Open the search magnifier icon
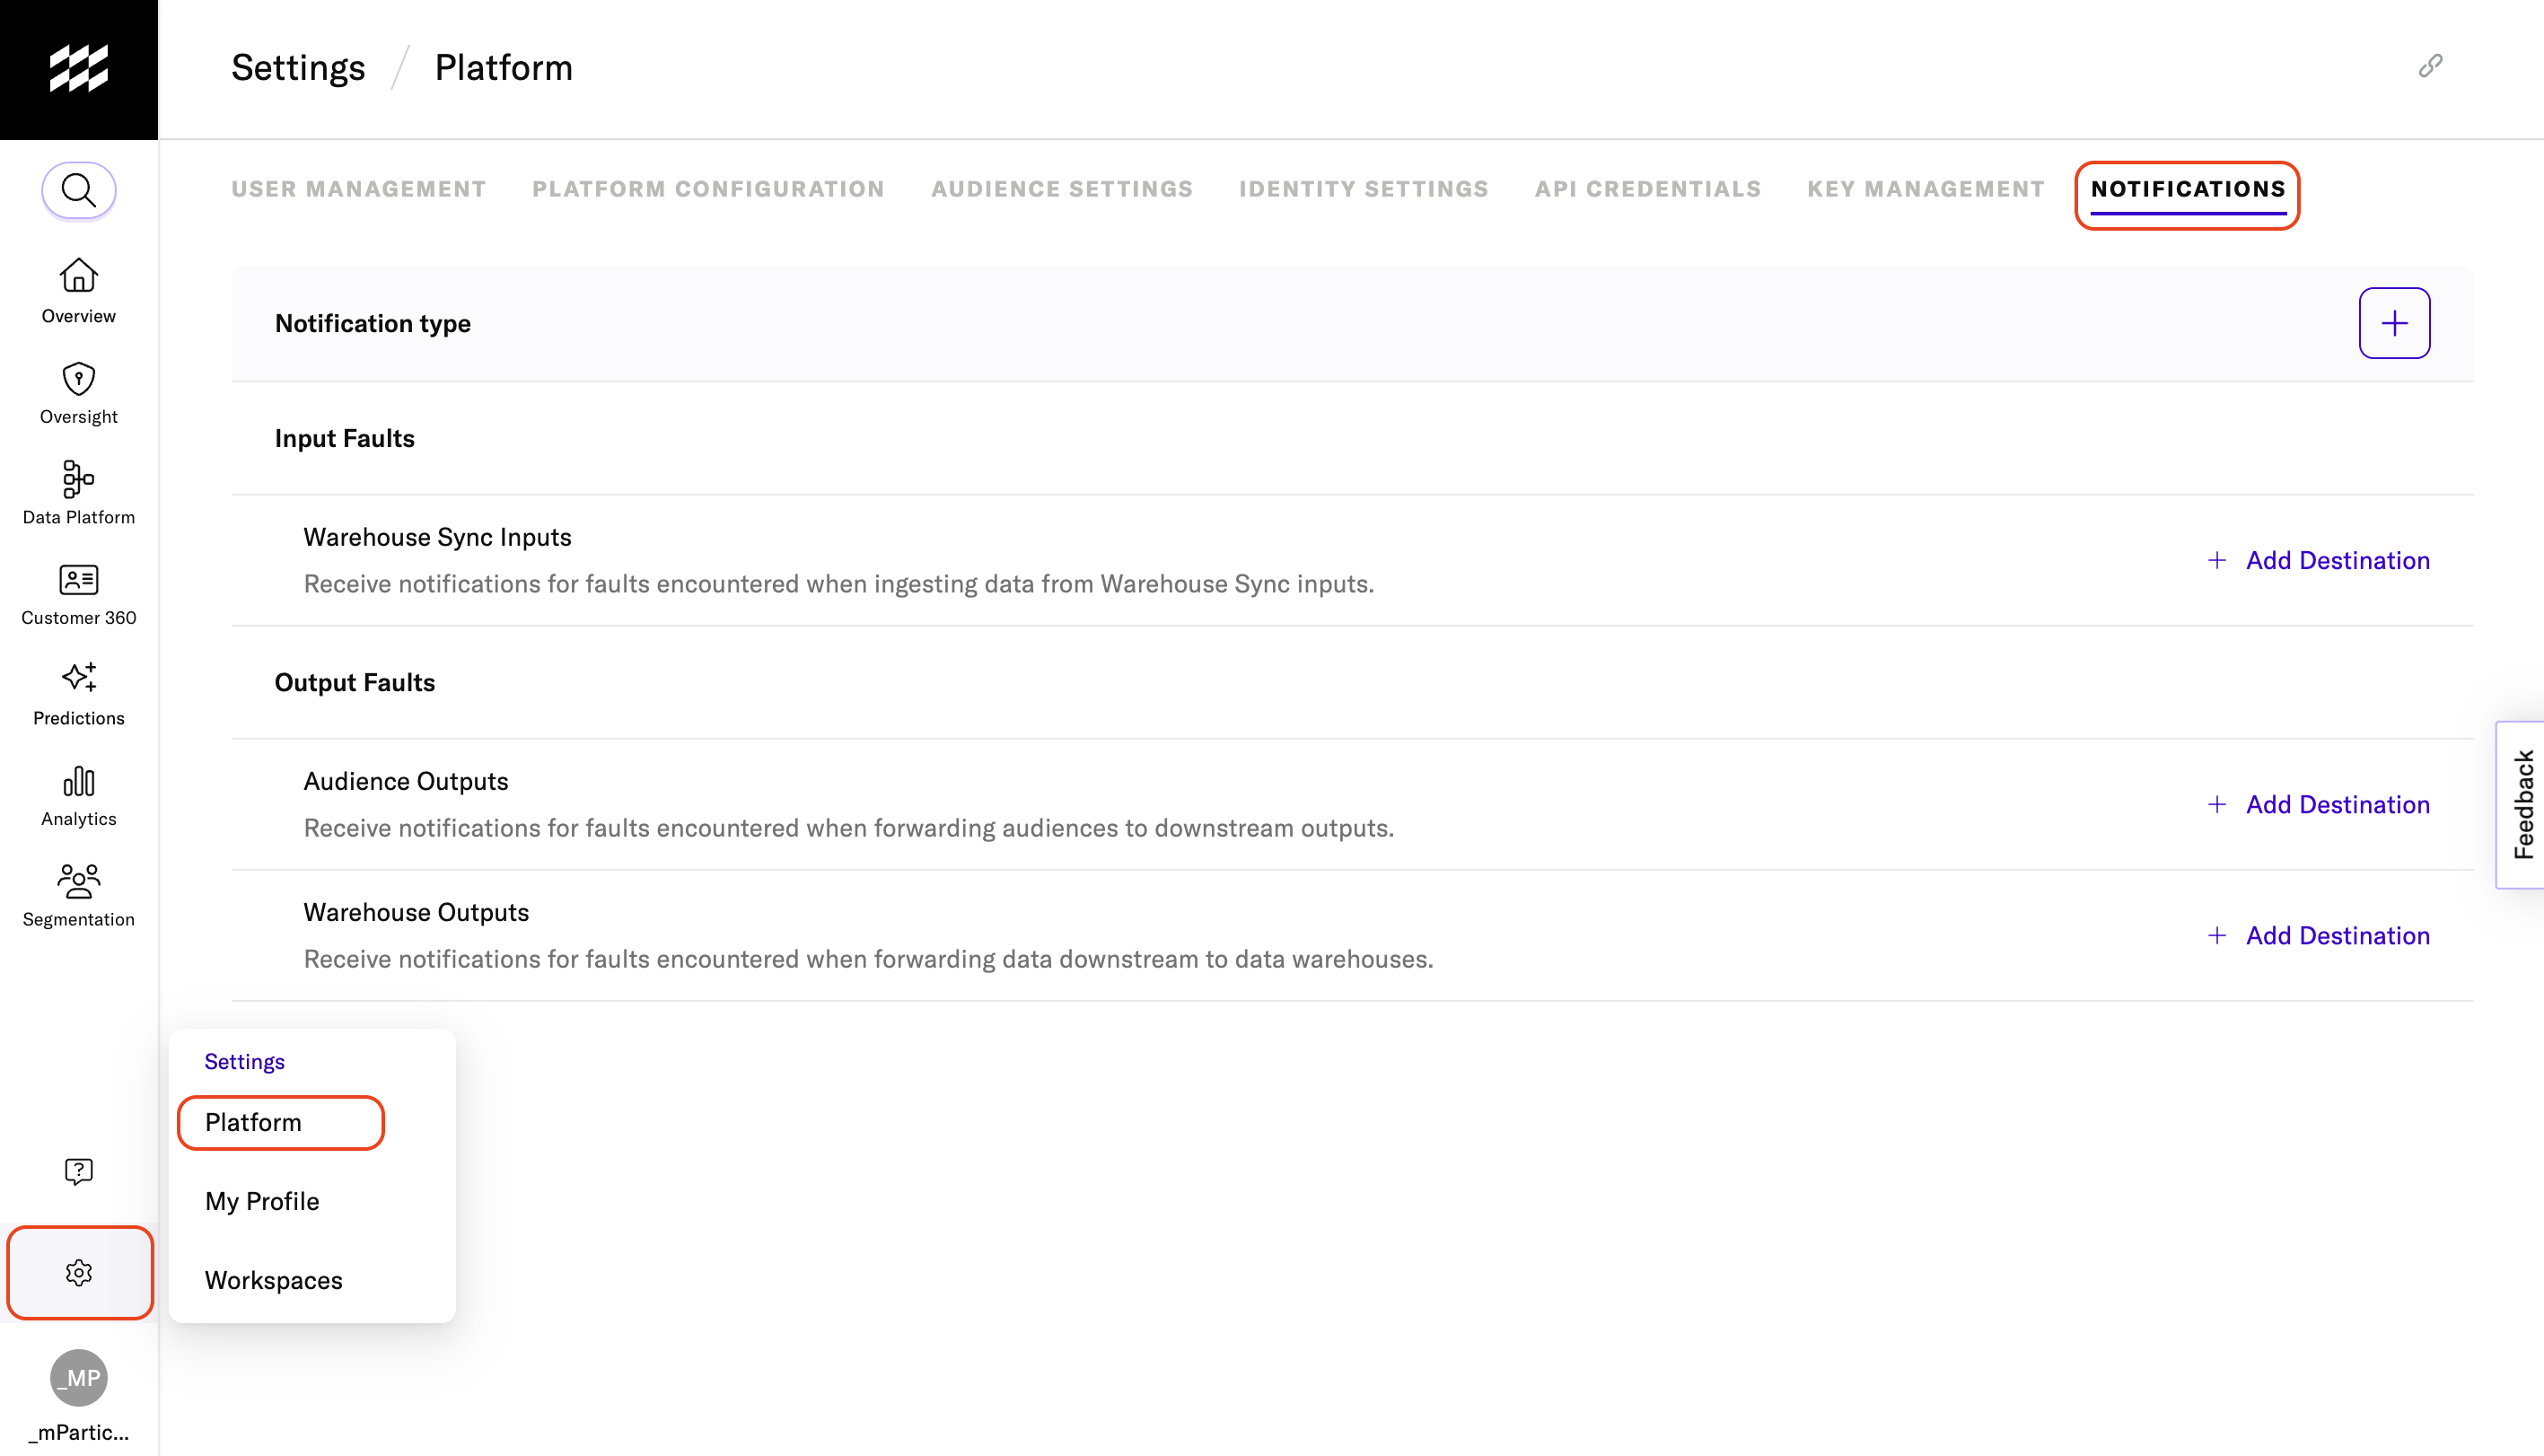The image size is (2544, 1456). coord(79,190)
